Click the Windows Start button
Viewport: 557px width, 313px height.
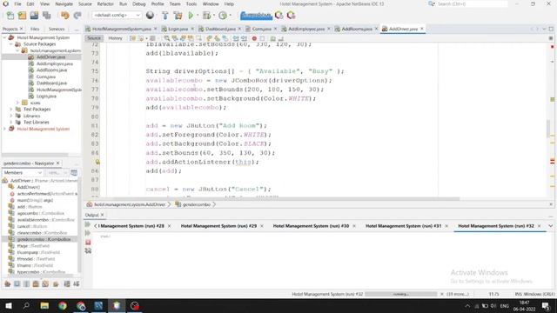click(8, 305)
